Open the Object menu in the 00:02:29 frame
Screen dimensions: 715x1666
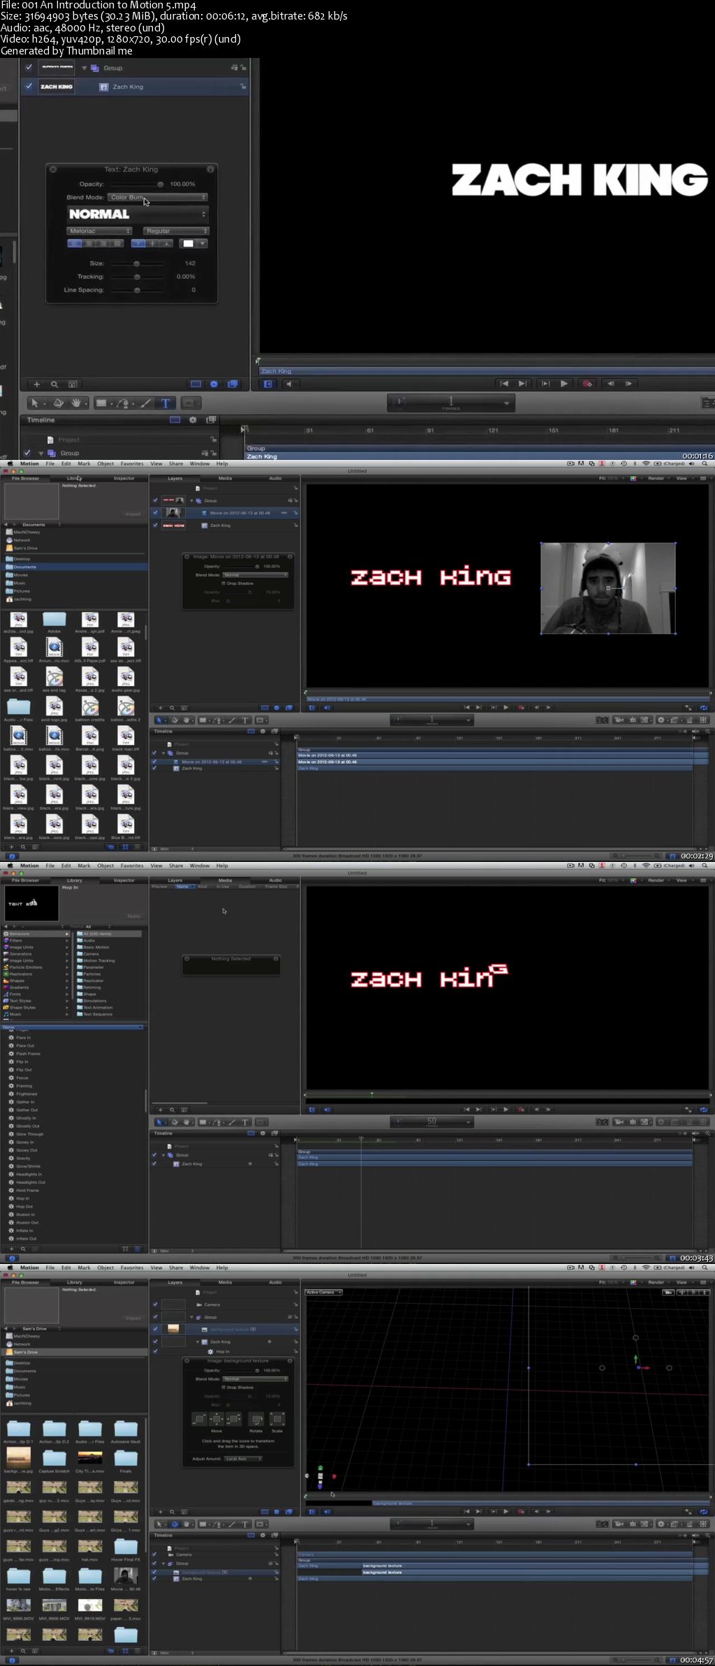pos(105,463)
